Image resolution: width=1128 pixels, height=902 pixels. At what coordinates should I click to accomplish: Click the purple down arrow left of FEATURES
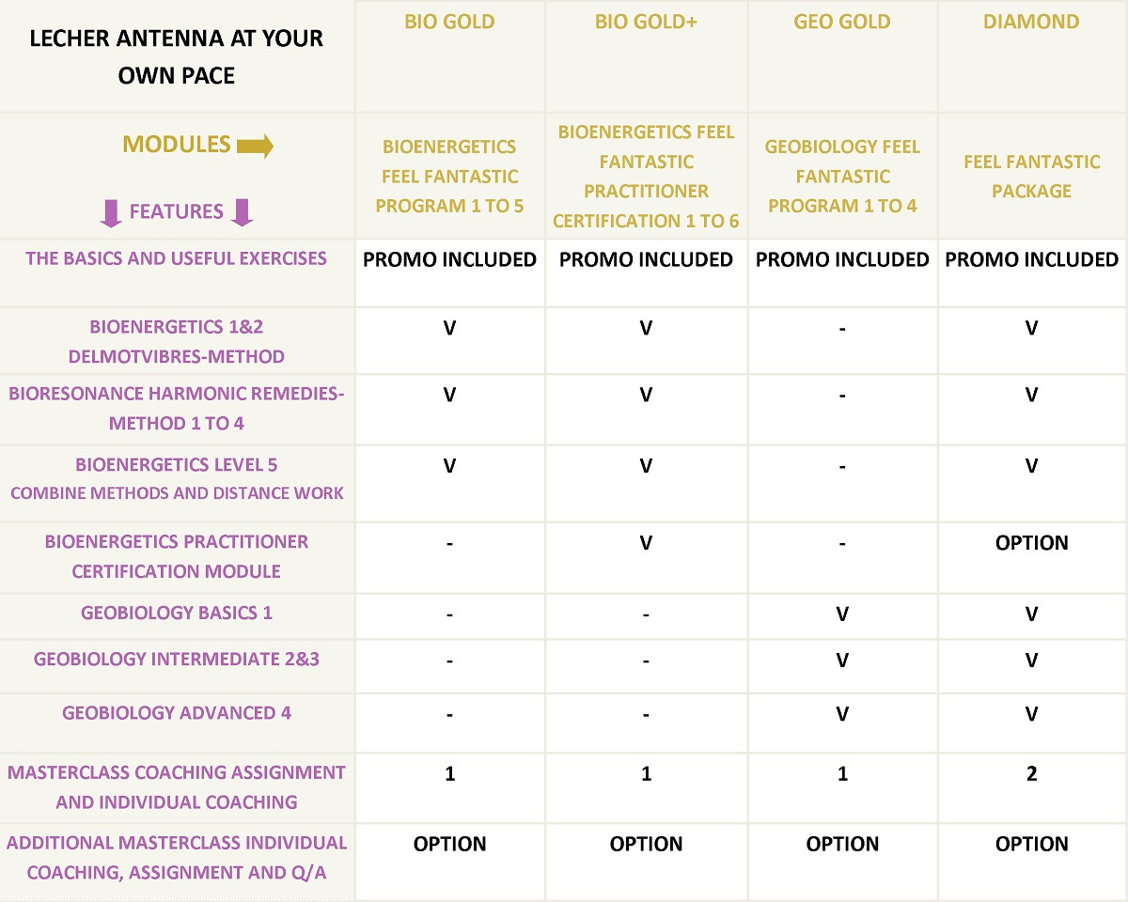[111, 212]
